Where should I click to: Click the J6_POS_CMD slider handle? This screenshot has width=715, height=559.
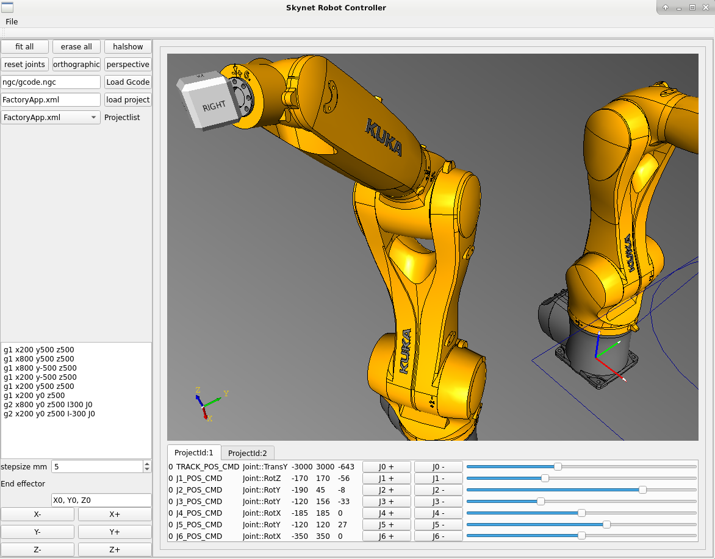point(581,536)
